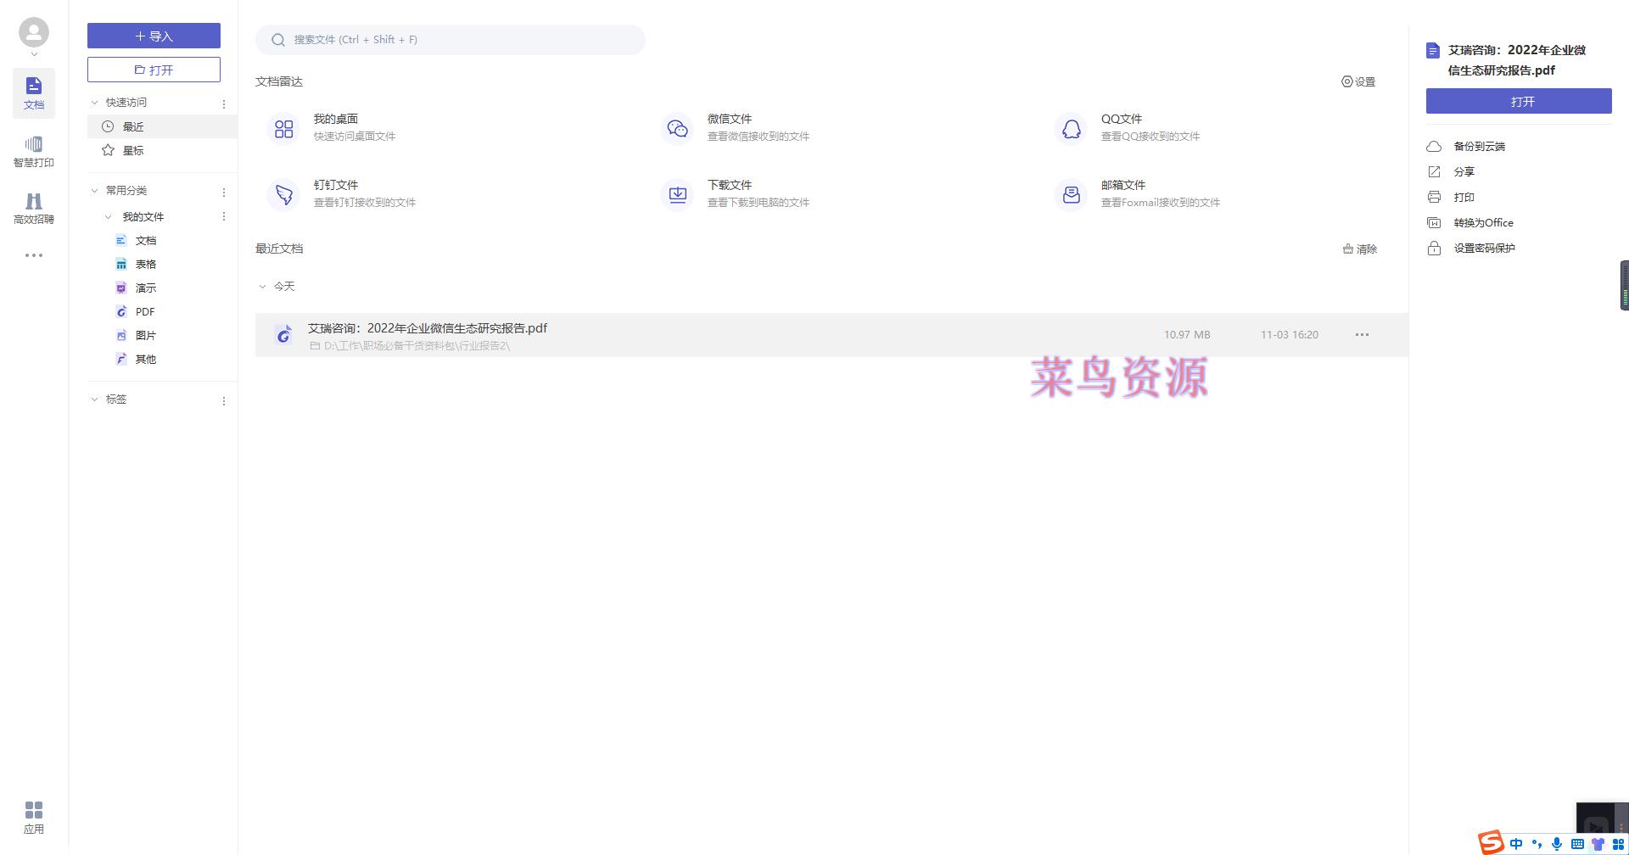Collapse the 快速访问 section

click(x=95, y=101)
